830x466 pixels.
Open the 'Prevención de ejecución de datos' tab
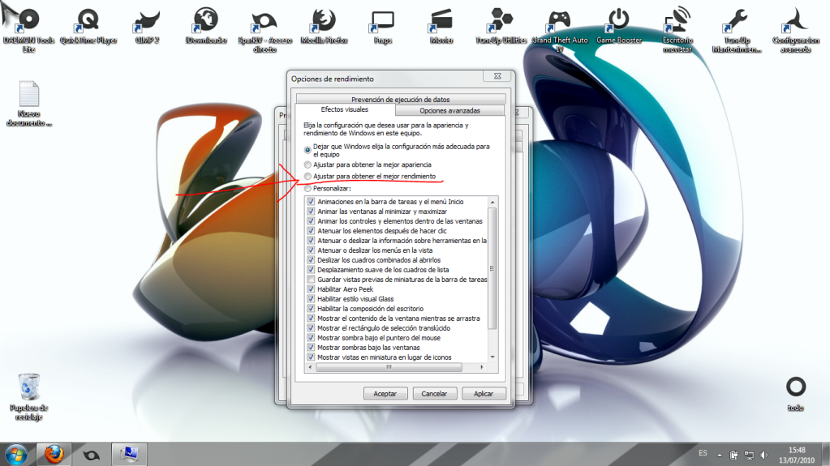pyautogui.click(x=401, y=99)
